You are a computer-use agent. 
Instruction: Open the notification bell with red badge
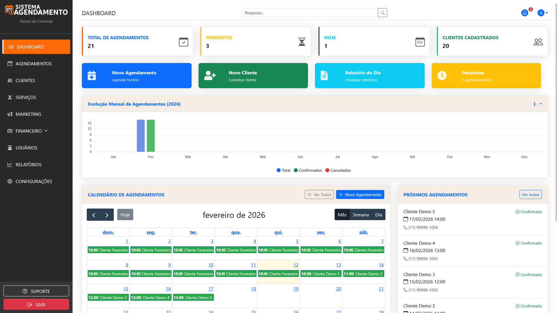[525, 13]
